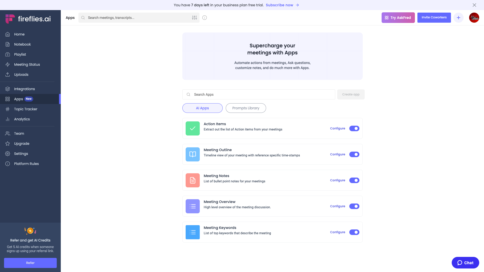Toggle the Meeting Keywords switch
Image resolution: width=484 pixels, height=272 pixels.
point(354,232)
